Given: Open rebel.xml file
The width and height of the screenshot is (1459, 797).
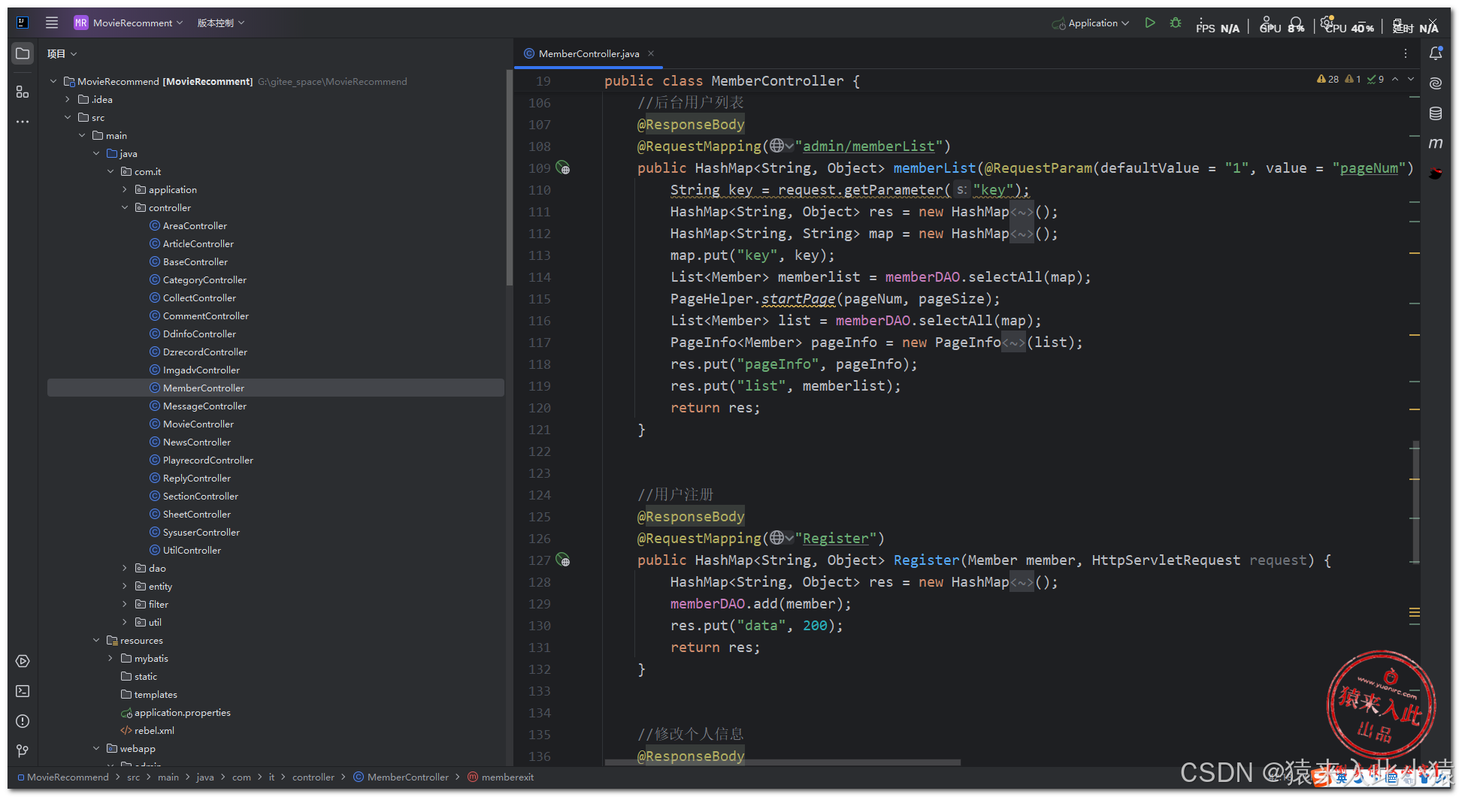Looking at the screenshot, I should point(154,730).
